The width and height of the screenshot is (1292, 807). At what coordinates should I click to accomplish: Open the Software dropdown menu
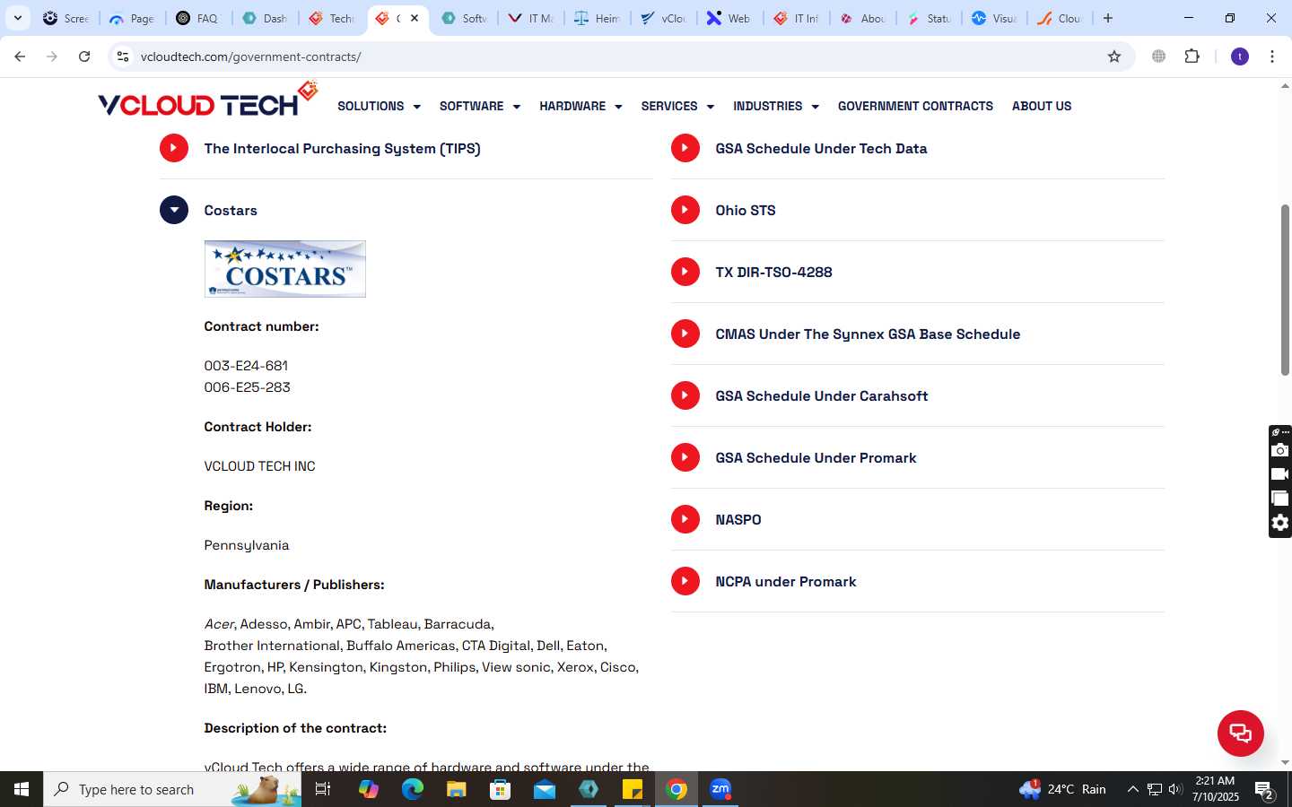[x=479, y=106]
